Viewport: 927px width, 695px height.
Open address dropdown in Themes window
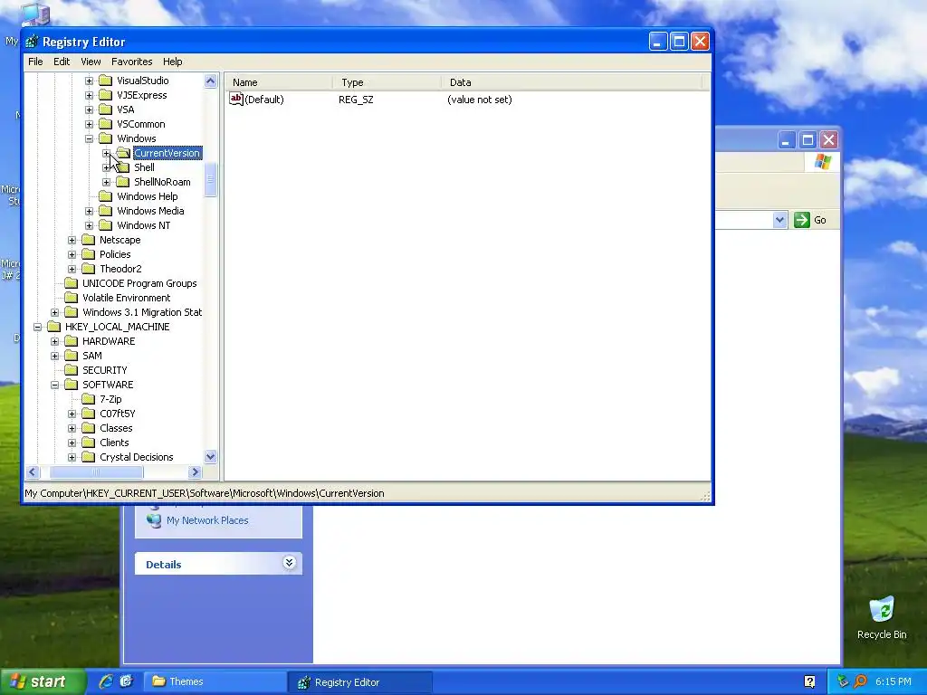point(779,220)
